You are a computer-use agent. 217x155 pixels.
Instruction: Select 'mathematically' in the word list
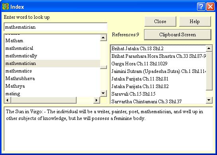click(x=52, y=56)
